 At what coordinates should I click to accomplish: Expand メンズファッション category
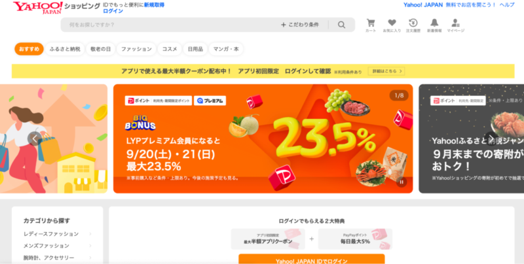57,246
